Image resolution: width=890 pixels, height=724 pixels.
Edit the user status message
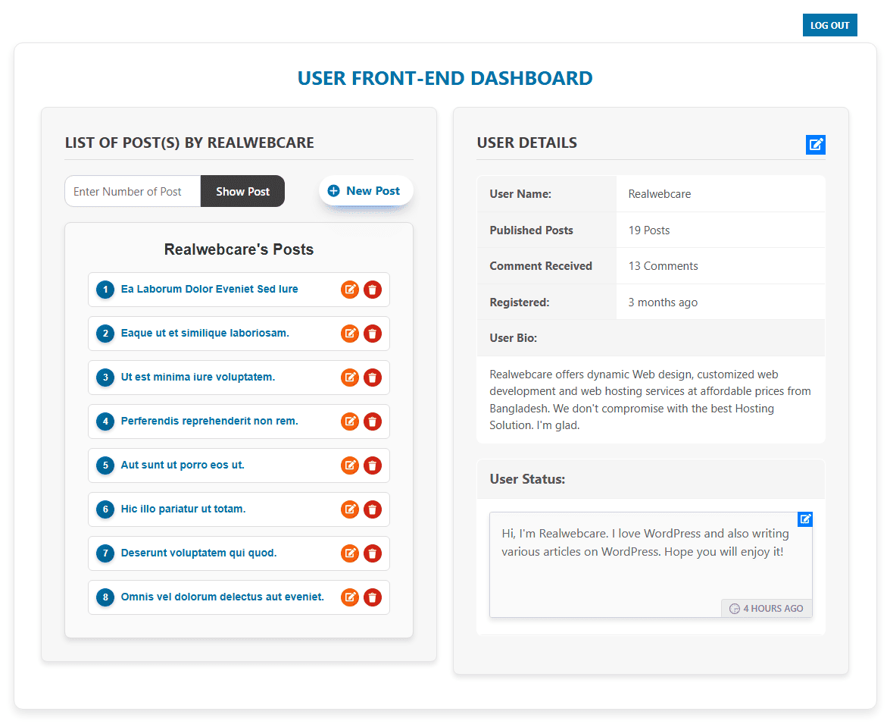(x=805, y=519)
